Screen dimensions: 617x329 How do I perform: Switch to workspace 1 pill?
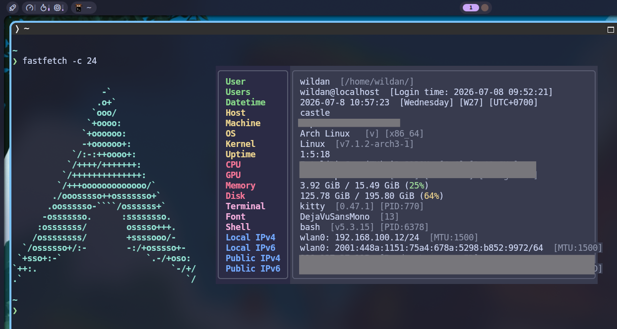[x=471, y=7]
